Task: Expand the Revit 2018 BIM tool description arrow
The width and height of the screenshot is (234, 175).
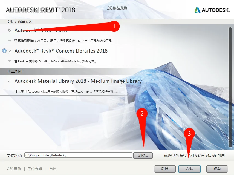Action: pos(10,41)
